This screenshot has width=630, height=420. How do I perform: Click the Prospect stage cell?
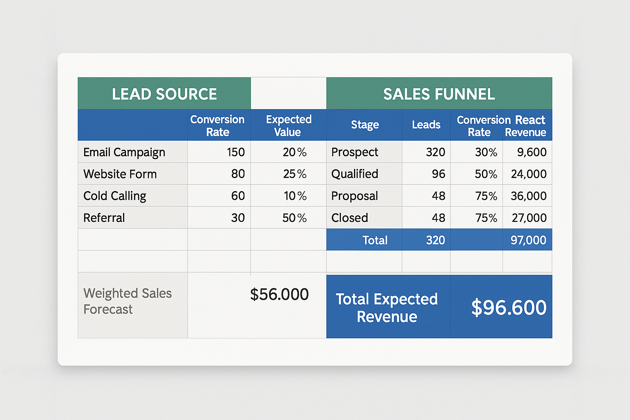[364, 152]
